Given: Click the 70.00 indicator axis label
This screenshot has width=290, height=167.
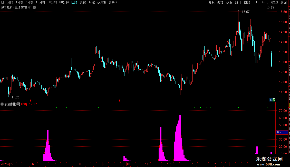Looking at the screenshot, I should (x=283, y=111).
